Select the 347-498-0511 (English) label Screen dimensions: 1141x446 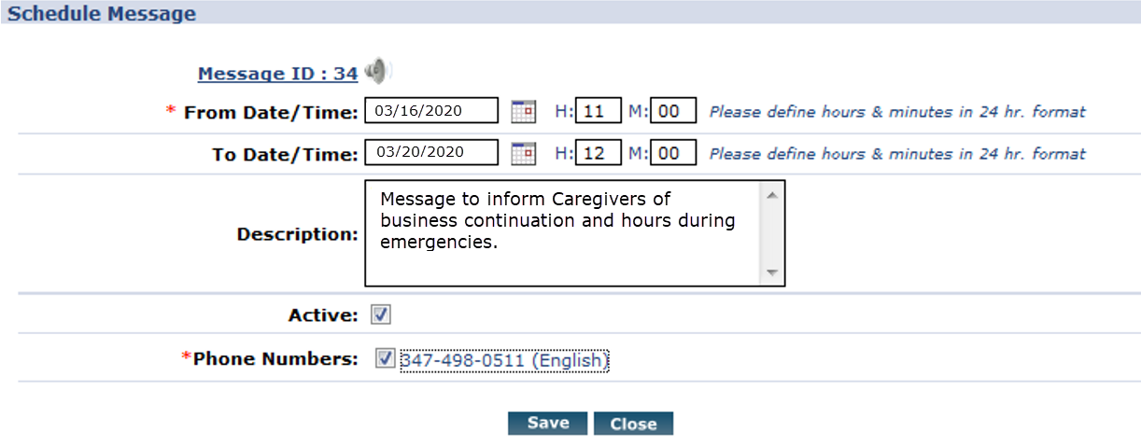[x=504, y=360]
